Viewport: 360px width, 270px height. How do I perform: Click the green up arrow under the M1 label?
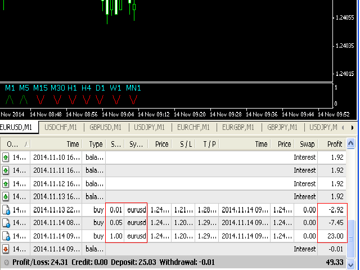pyautogui.click(x=10, y=100)
